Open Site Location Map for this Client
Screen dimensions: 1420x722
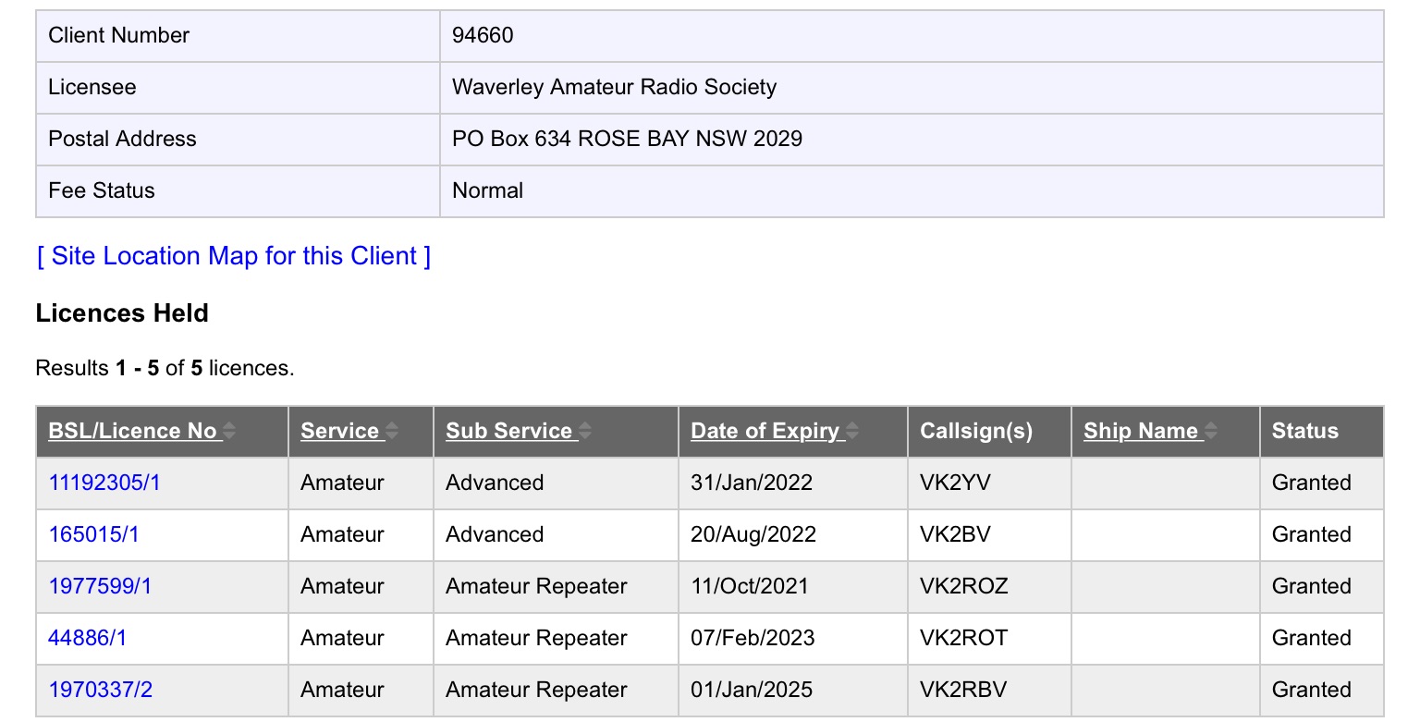click(233, 256)
